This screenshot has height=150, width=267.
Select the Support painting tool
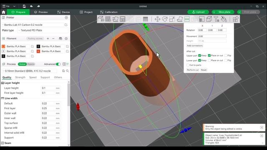point(202,19)
